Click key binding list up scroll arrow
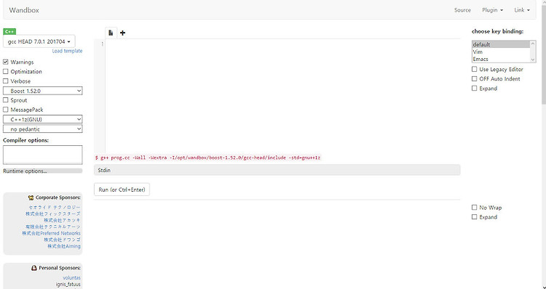 533,44
